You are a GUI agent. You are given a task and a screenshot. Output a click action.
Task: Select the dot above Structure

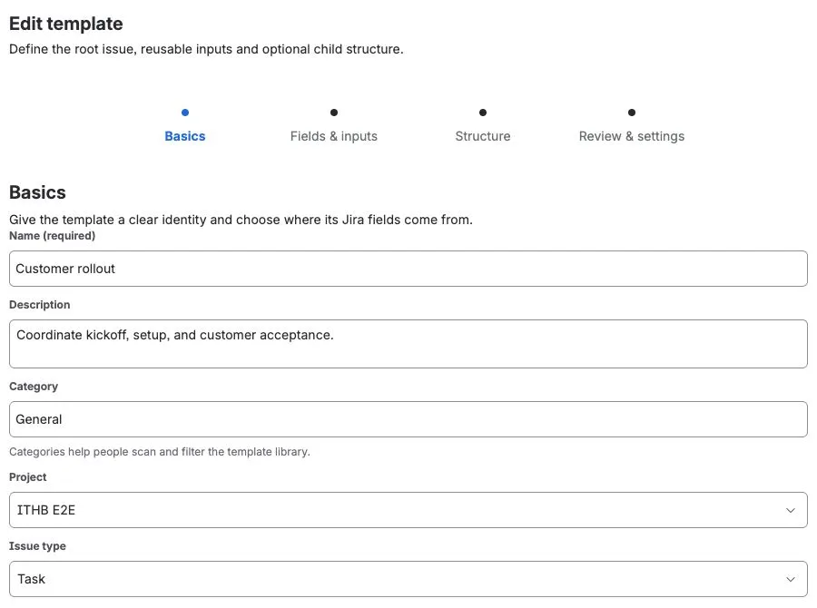483,113
